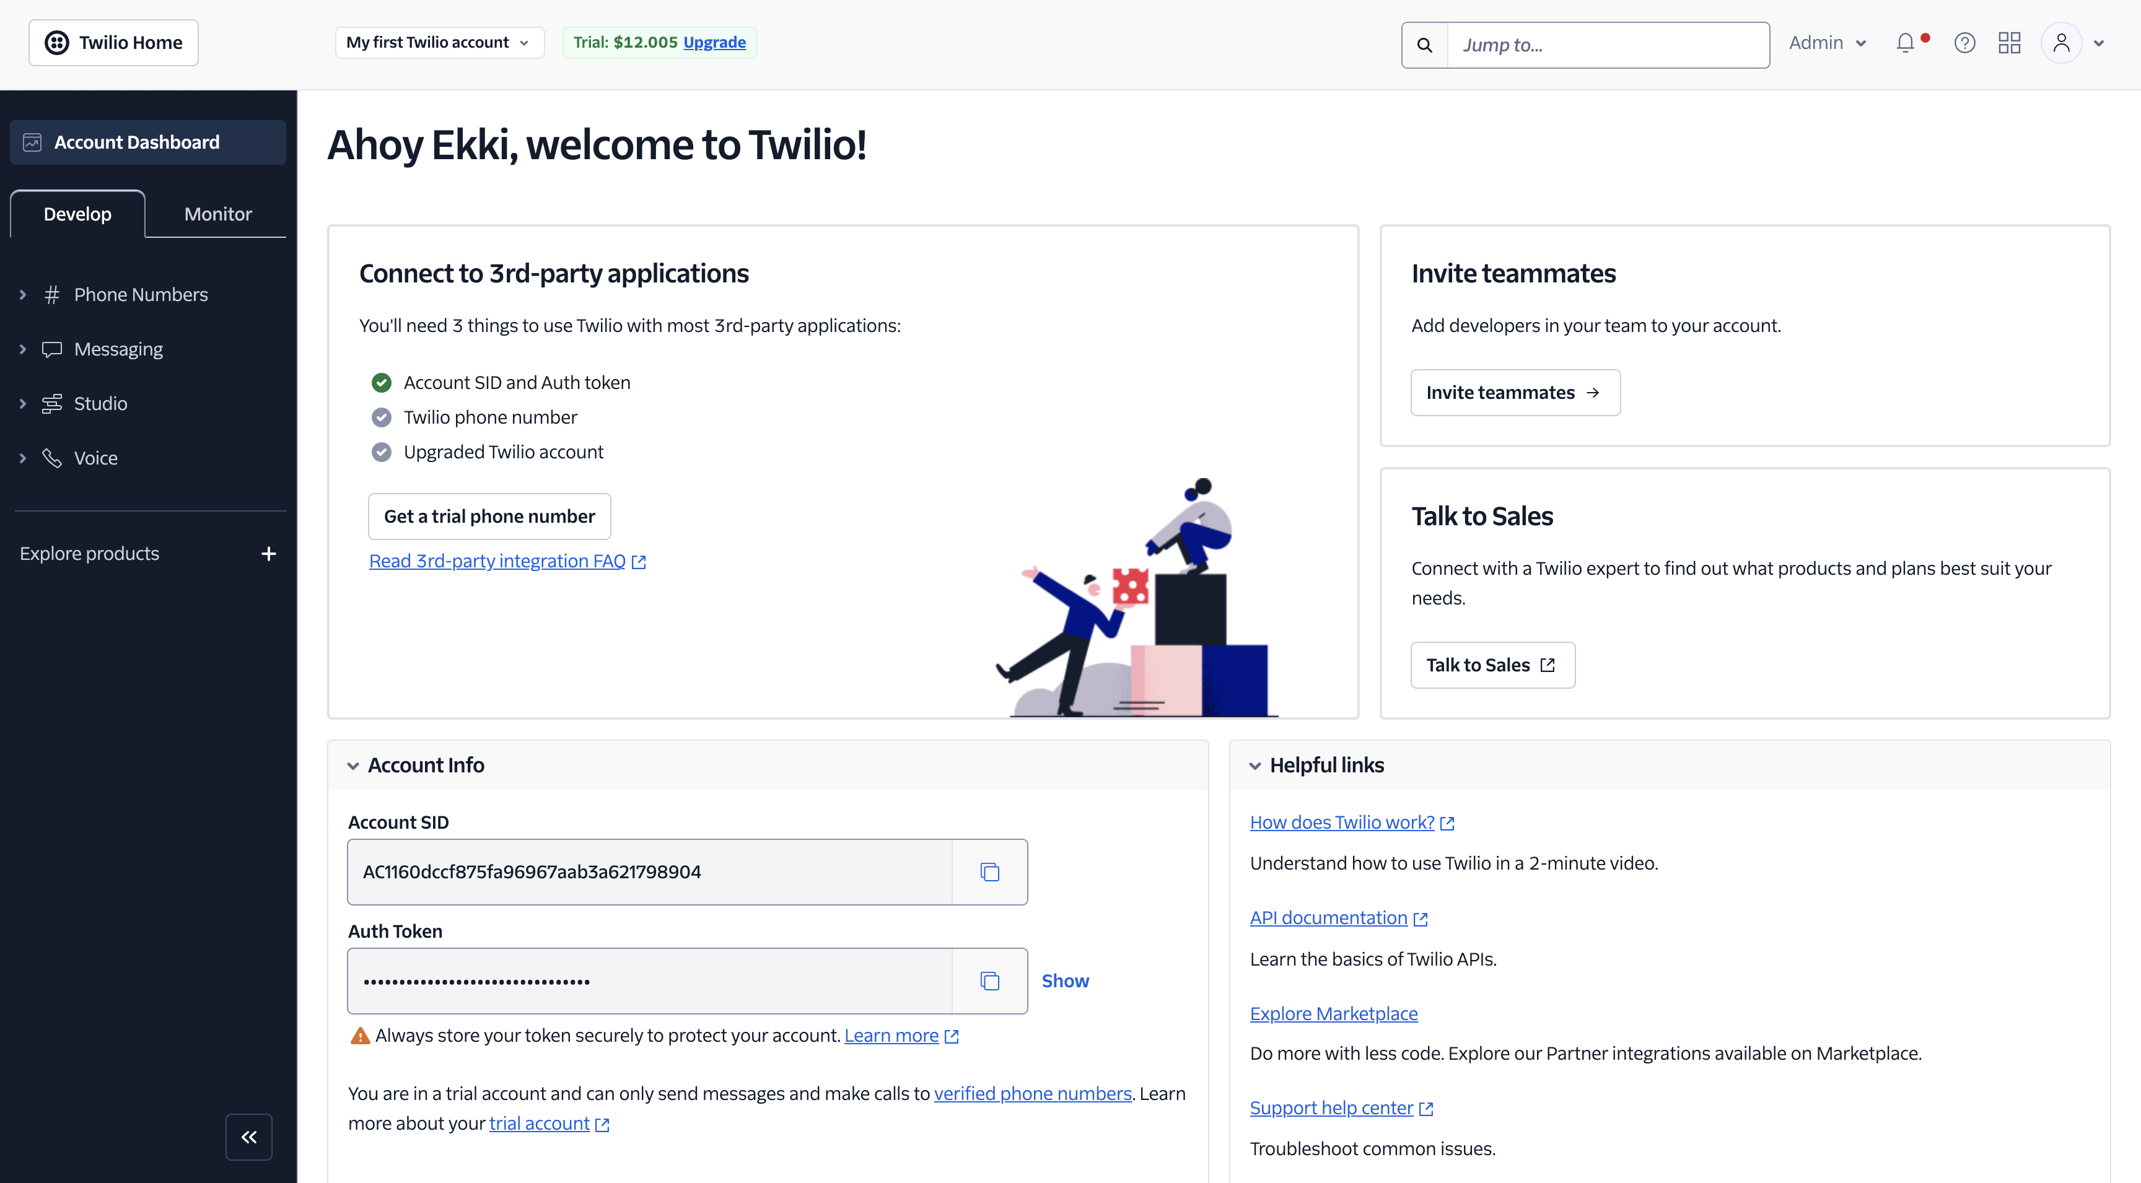Select the Studio sidebar icon
The width and height of the screenshot is (2141, 1183).
coord(53,403)
